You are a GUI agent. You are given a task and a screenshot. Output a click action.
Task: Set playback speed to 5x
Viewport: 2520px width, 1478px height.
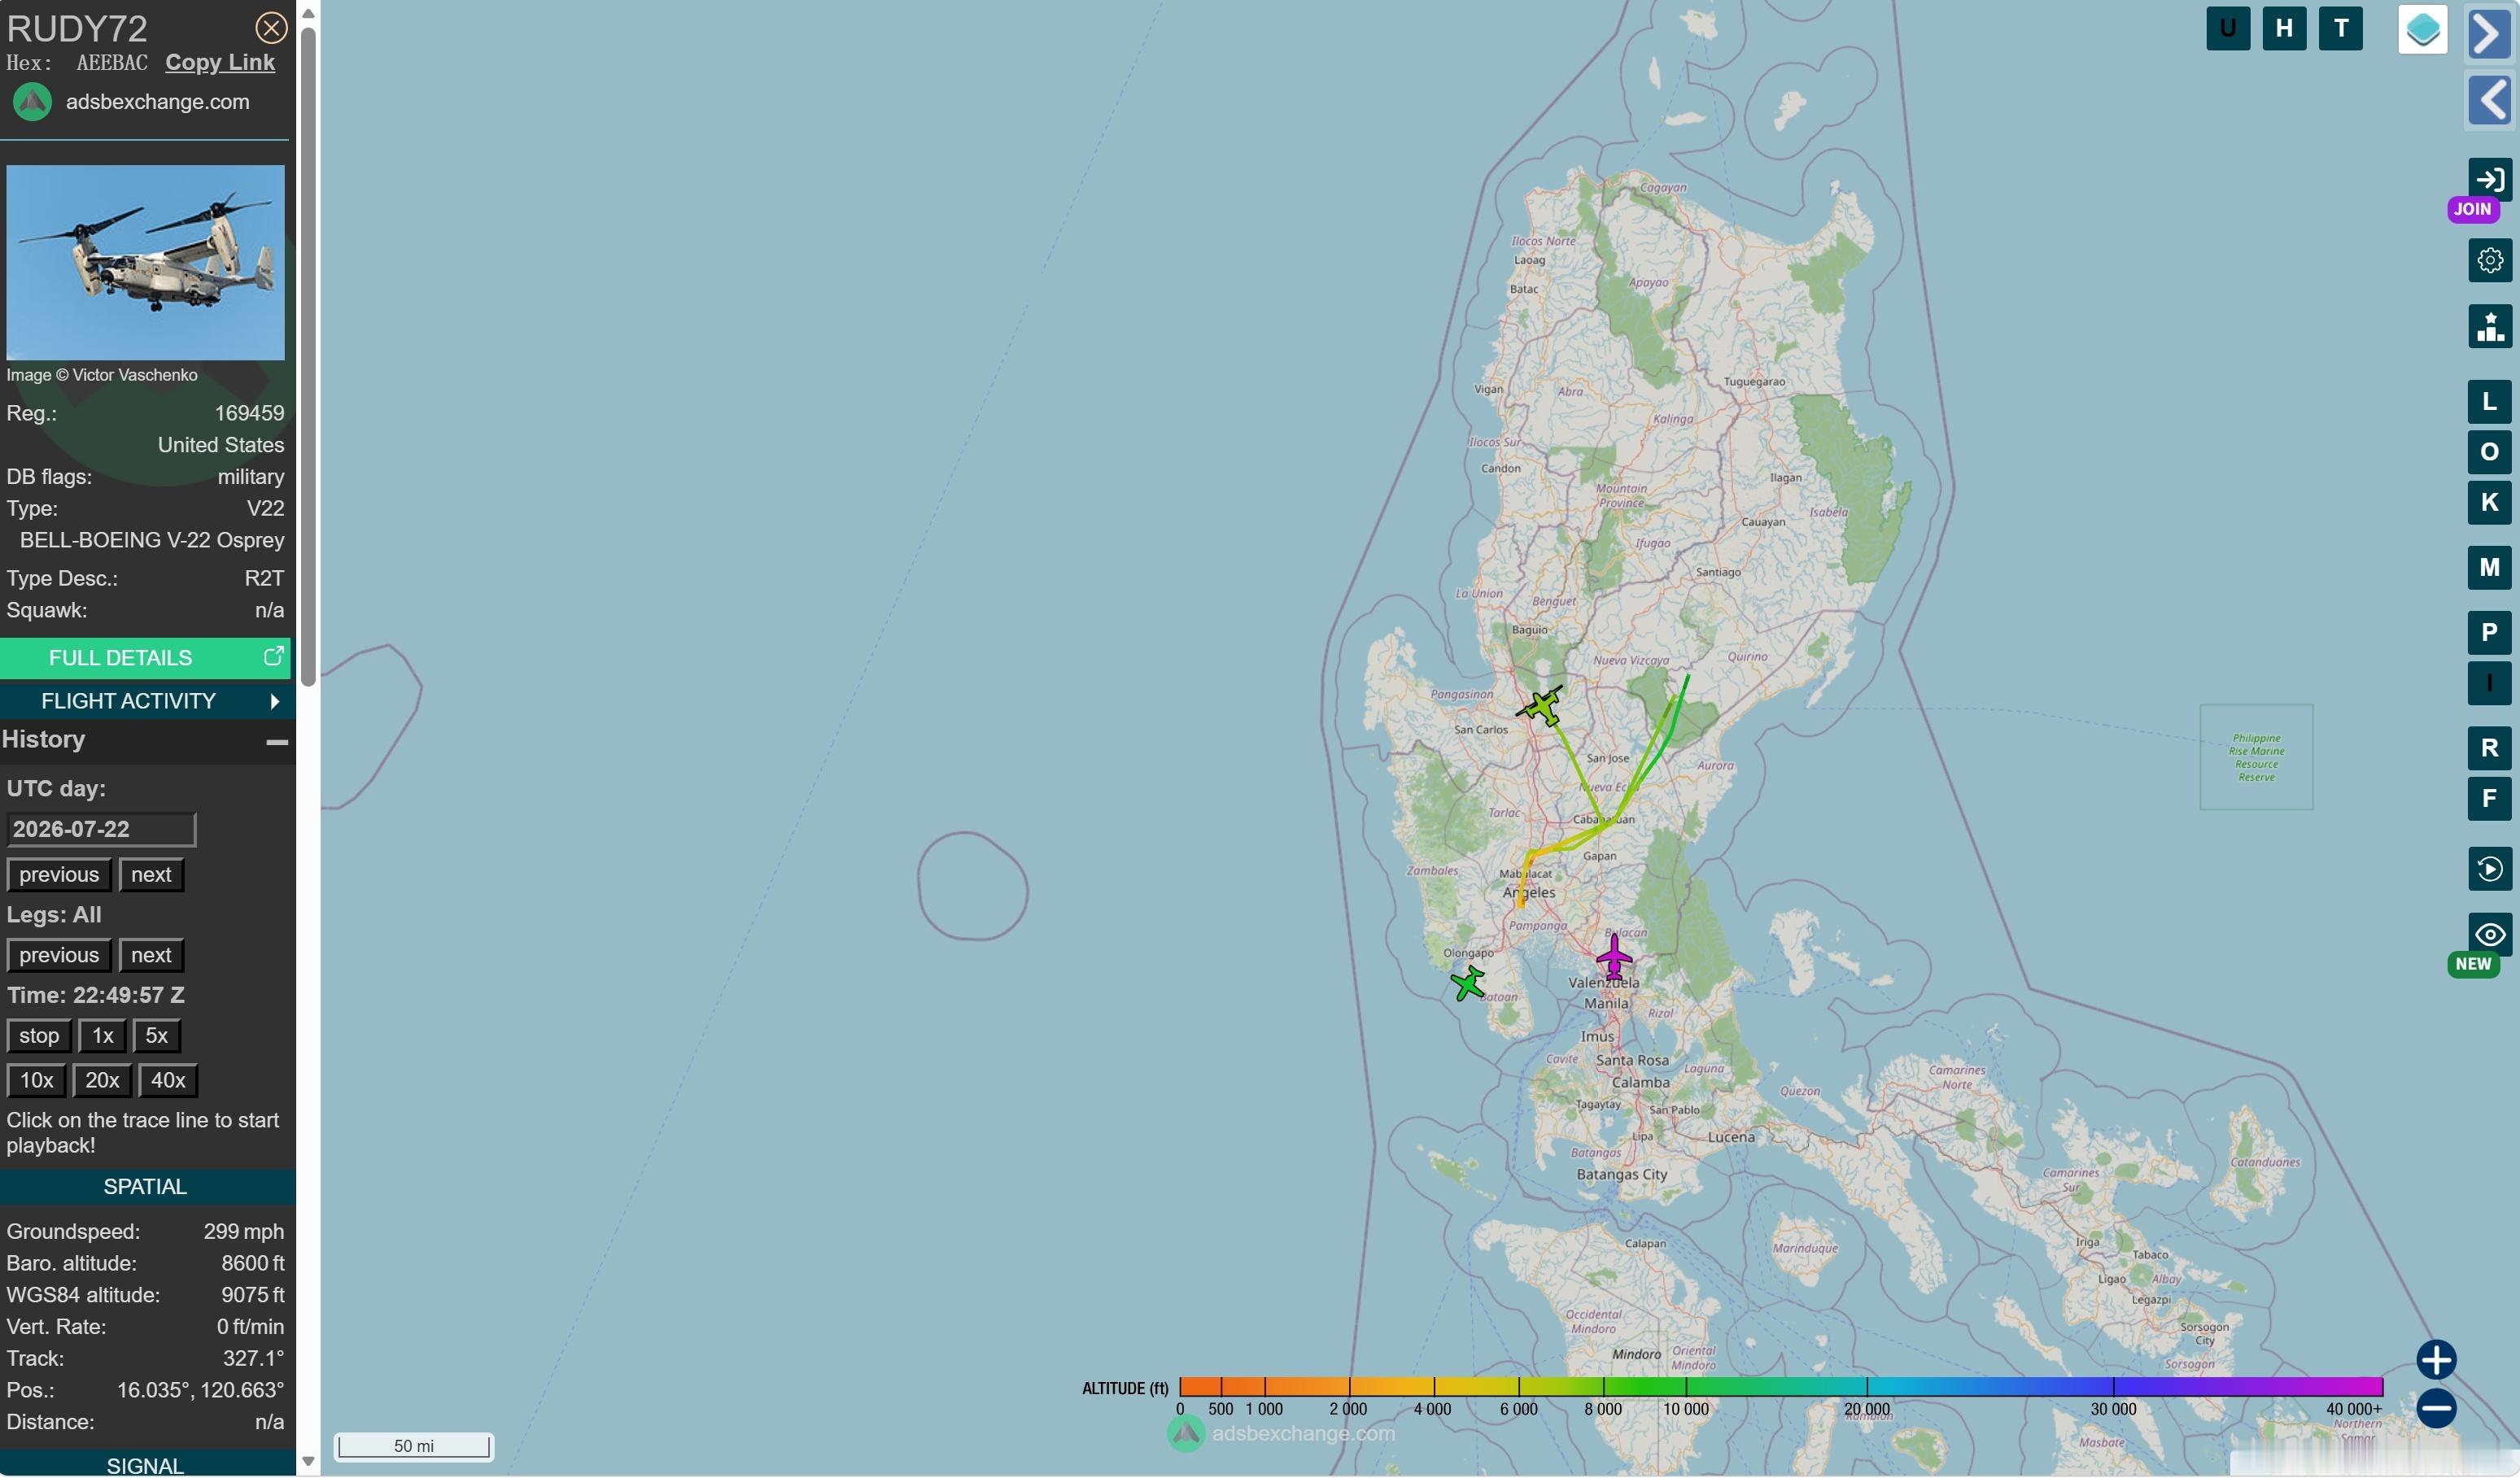point(156,1036)
